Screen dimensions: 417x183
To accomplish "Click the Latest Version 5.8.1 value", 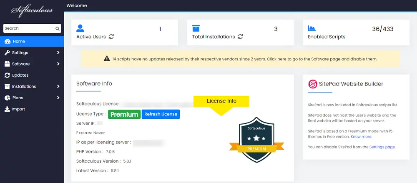I will 115,171.
